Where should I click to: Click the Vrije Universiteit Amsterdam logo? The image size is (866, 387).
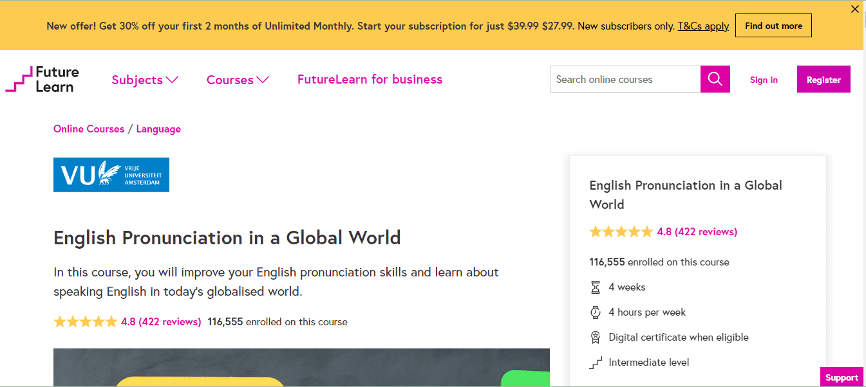click(x=111, y=175)
